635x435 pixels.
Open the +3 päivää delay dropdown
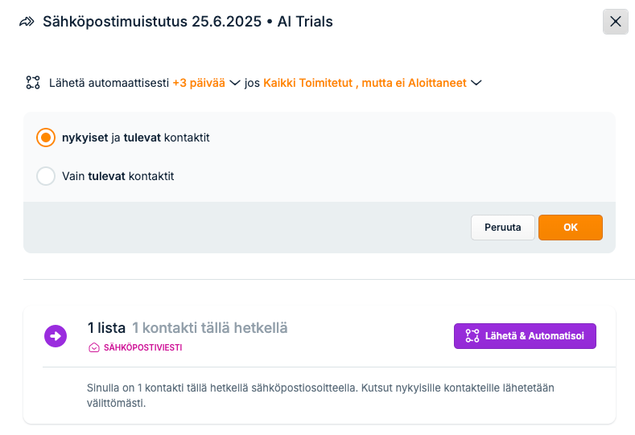199,83
